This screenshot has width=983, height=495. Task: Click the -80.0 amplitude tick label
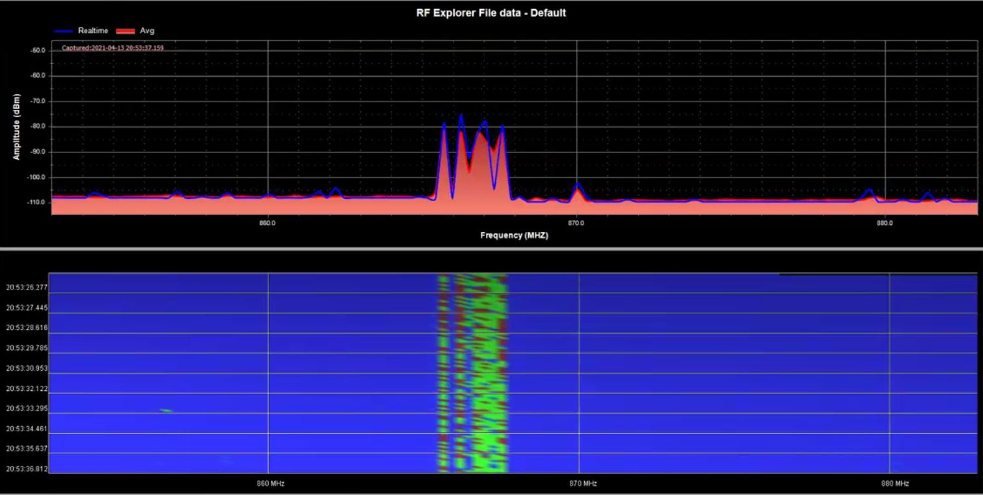pos(37,127)
